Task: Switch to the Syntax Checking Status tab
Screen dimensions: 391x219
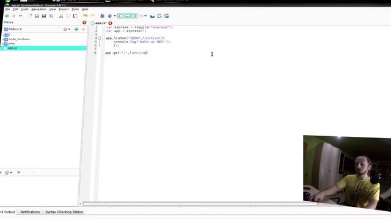Action: (x=64, y=212)
